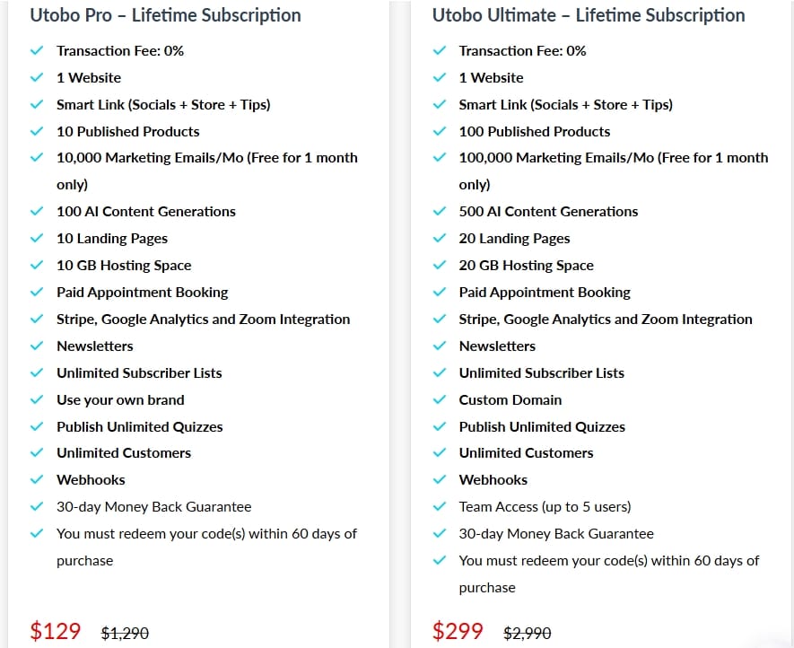794x648 pixels.
Task: Click the crossed-out $1,290 original price
Action: point(125,633)
